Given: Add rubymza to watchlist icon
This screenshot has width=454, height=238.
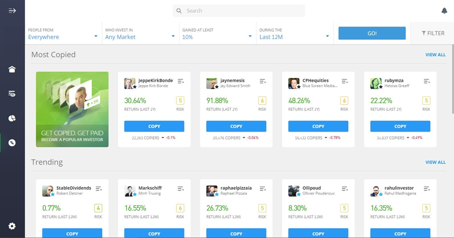Looking at the screenshot, I should 427,81.
